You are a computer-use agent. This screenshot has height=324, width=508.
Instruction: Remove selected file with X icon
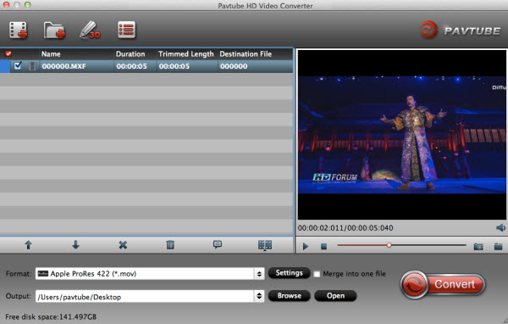tap(123, 245)
